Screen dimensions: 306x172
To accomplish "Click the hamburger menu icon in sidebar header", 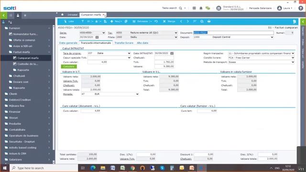I will (11, 15).
